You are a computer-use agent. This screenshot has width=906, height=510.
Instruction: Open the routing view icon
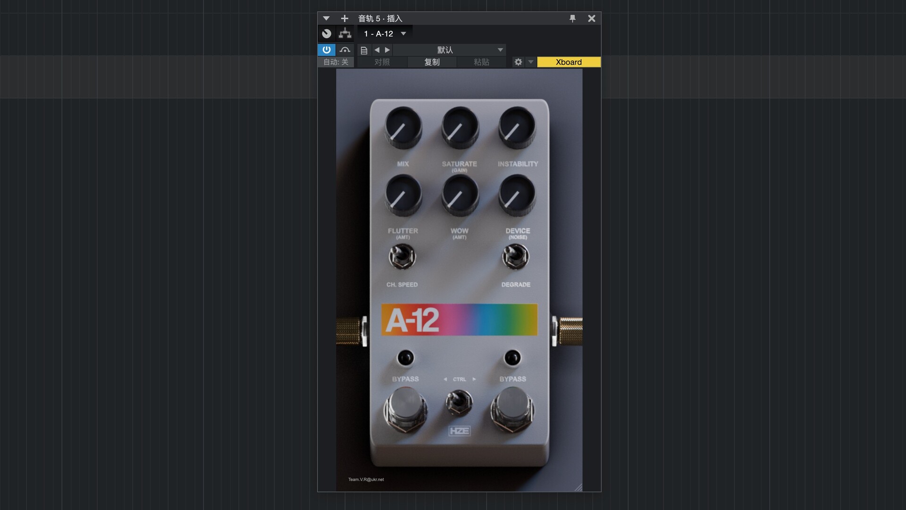click(345, 34)
